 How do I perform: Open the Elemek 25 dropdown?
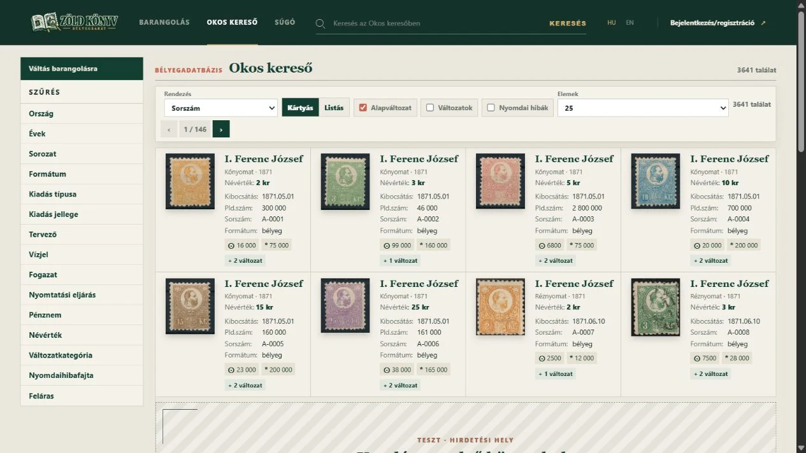click(643, 108)
